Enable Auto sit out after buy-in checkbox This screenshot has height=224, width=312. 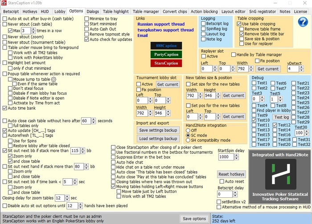coord(5,19)
